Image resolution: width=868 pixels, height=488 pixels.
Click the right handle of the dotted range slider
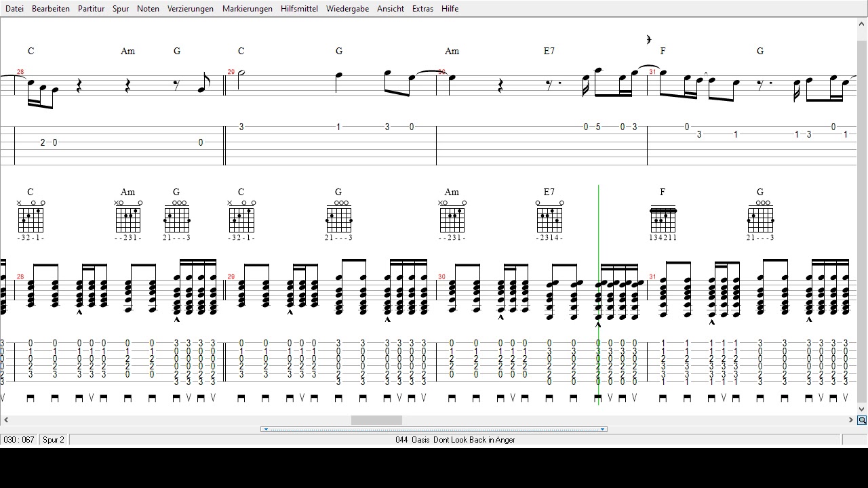[602, 429]
